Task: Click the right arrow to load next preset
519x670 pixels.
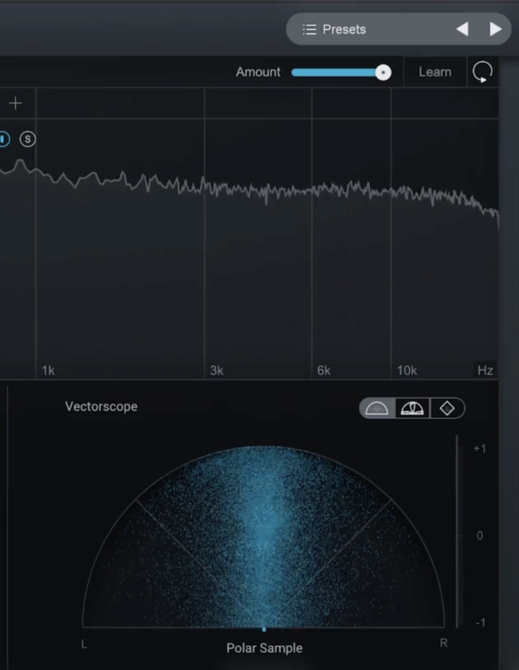Action: (x=495, y=29)
